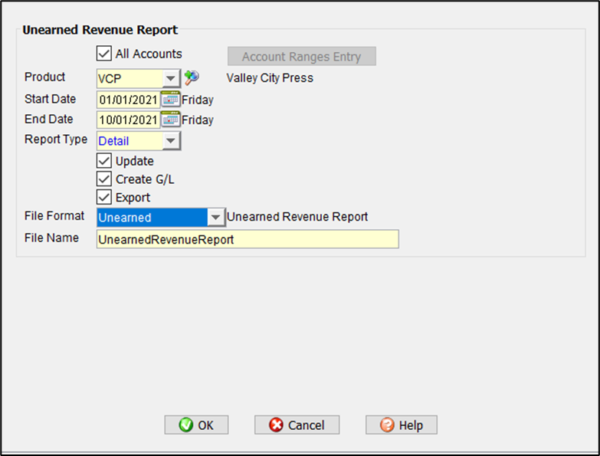The height and width of the screenshot is (456, 600).
Task: Expand the Product dropdown showing VCP
Action: [x=172, y=78]
